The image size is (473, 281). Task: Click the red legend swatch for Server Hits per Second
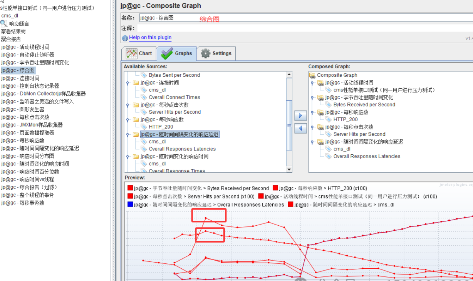point(130,197)
